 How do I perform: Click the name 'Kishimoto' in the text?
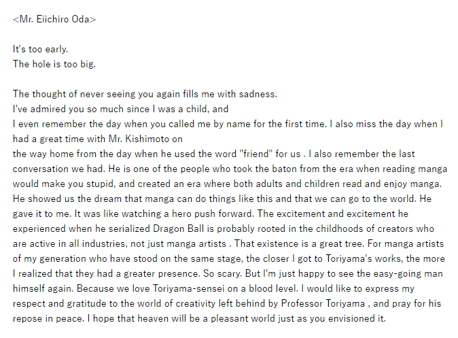(x=147, y=139)
